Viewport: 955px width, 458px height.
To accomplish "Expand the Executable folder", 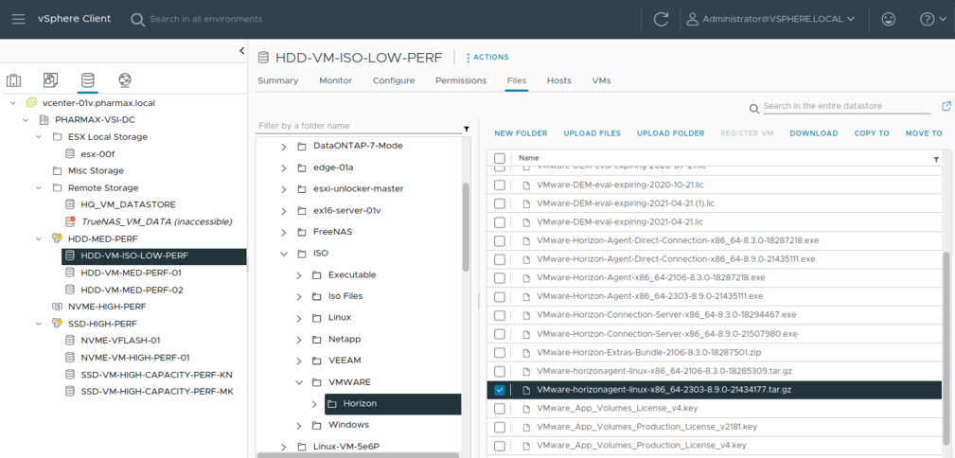I will click(x=299, y=275).
